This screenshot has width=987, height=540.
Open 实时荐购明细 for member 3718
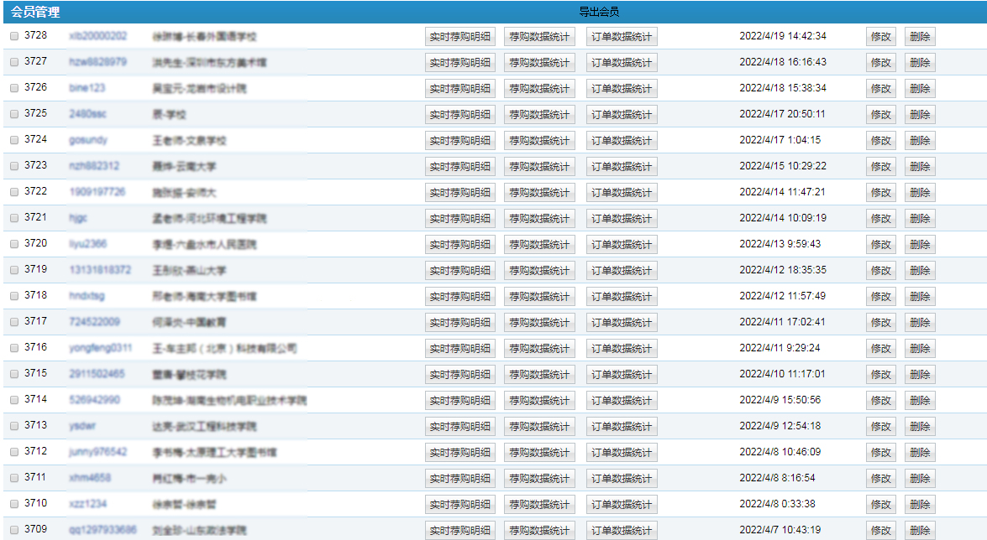[x=459, y=297]
